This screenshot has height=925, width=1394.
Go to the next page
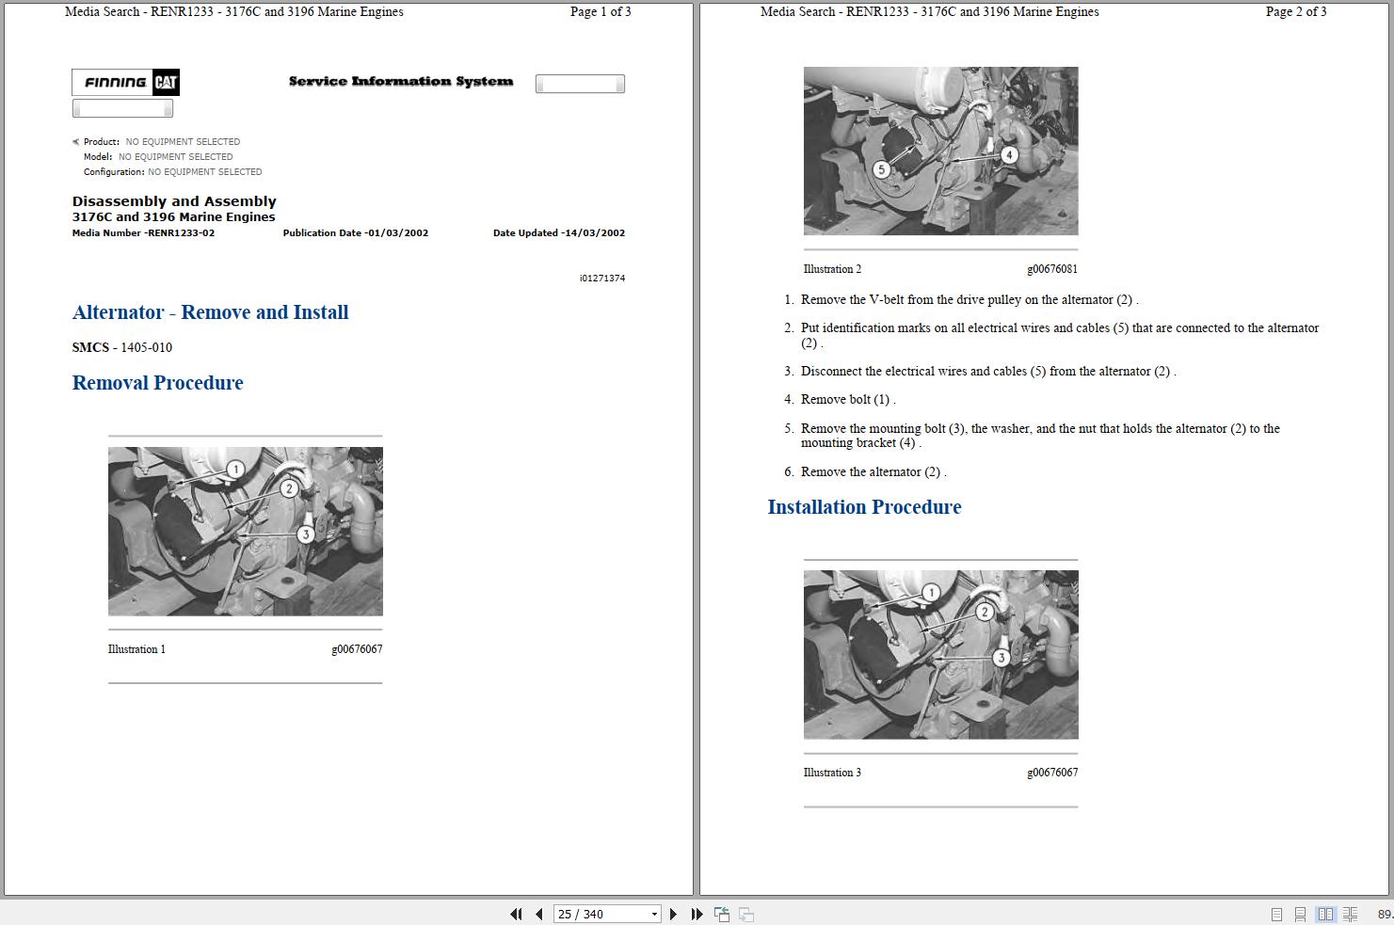673,914
